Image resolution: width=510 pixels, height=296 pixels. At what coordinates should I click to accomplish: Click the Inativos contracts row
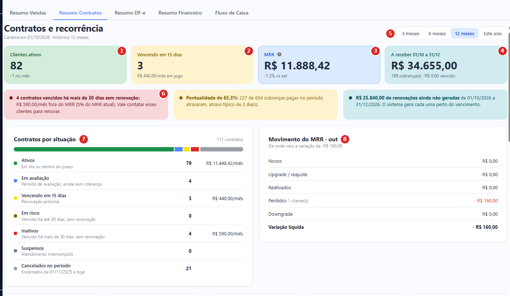coord(128,234)
